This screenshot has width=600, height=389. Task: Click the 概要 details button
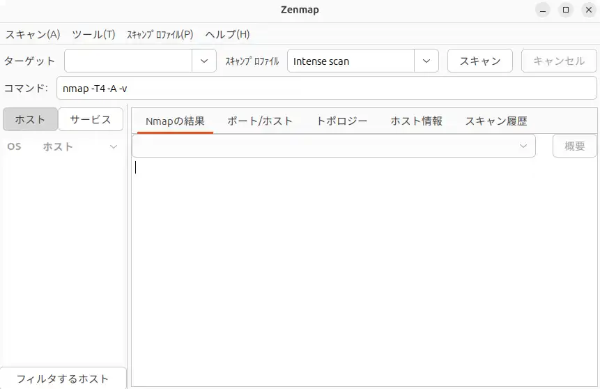point(575,146)
